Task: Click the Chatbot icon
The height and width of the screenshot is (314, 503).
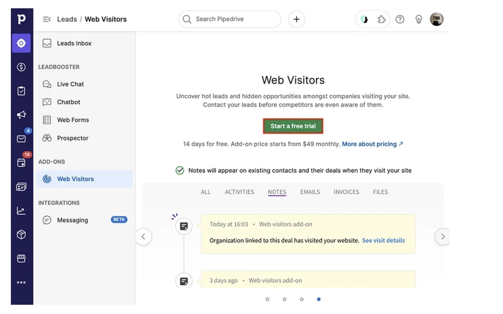Action: [x=47, y=102]
